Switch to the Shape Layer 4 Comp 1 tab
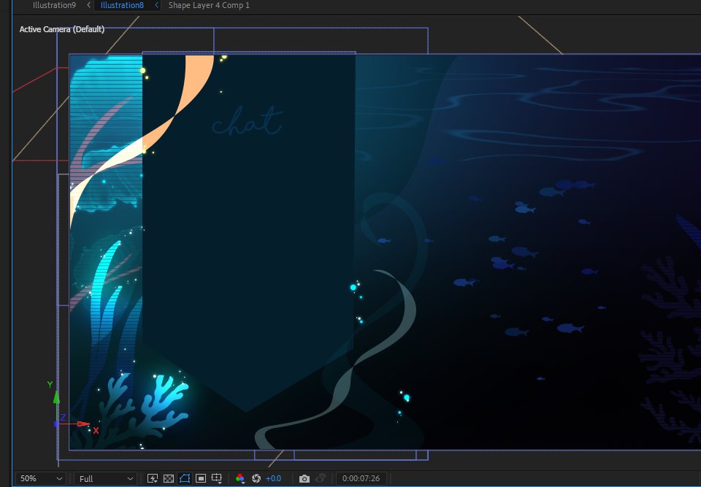The image size is (701, 487). coord(209,5)
